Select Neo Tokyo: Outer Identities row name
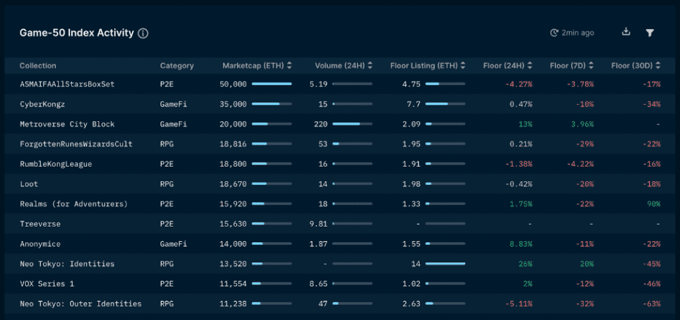 pyautogui.click(x=80, y=304)
